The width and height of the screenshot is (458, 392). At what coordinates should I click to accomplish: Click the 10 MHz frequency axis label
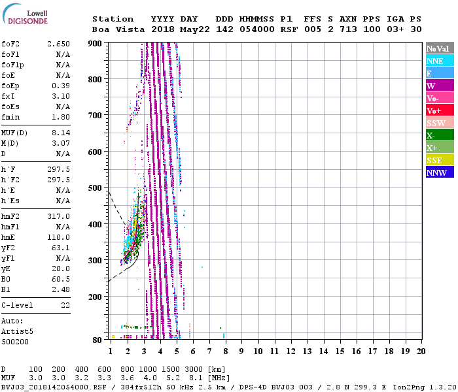[x=258, y=351]
